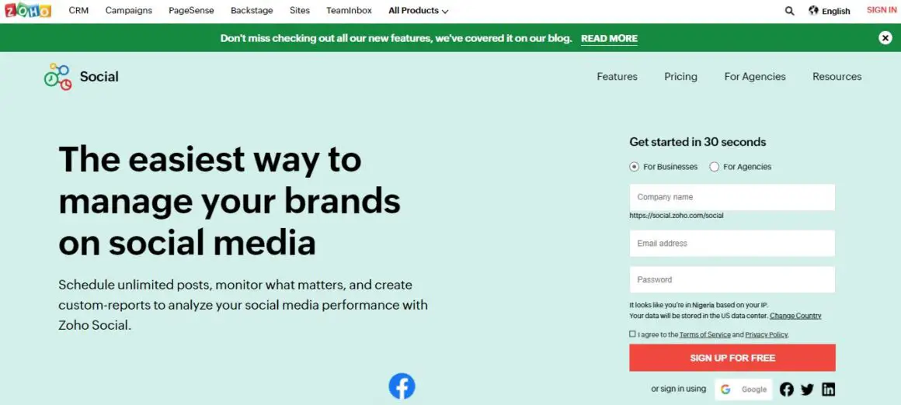Click the globe language icon
The height and width of the screenshot is (405, 901).
[x=813, y=10]
